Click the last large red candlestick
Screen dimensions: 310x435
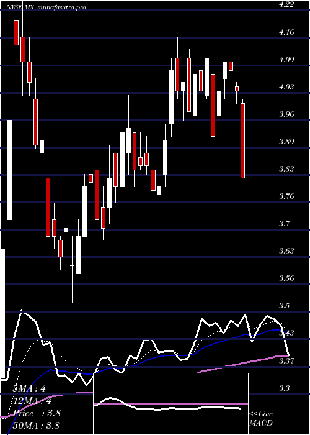coord(242,140)
